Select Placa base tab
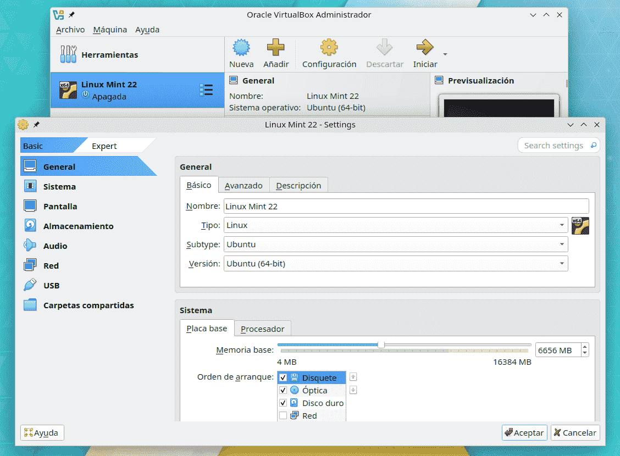The width and height of the screenshot is (620, 456). 207,329
